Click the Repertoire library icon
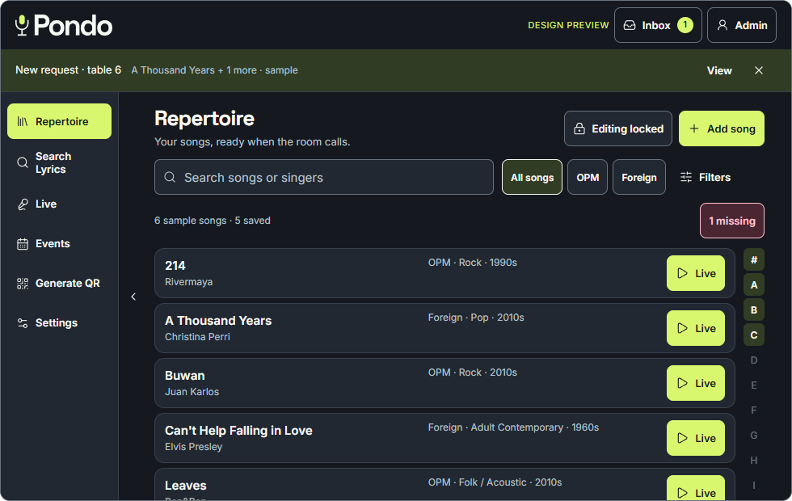Screen dimensions: 792x501 pos(23,121)
